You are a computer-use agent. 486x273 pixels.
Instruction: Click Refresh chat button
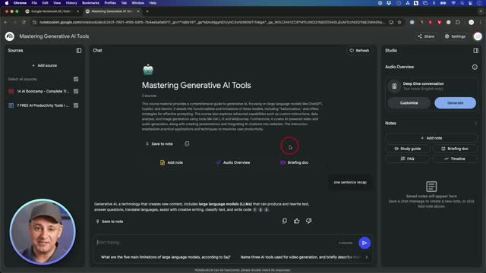pyautogui.click(x=359, y=51)
